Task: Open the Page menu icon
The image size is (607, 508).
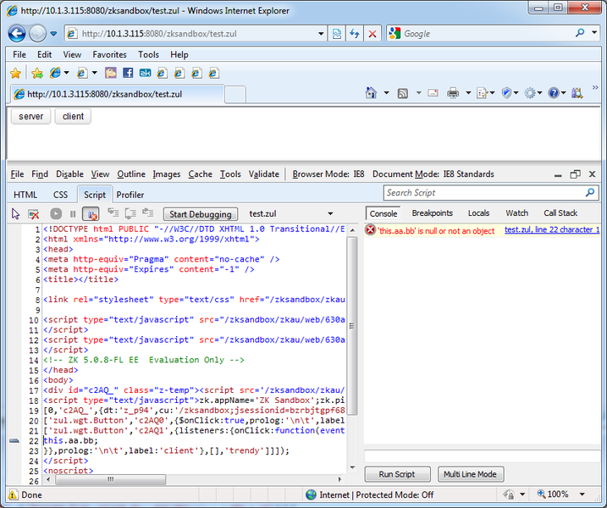Action: coord(485,93)
